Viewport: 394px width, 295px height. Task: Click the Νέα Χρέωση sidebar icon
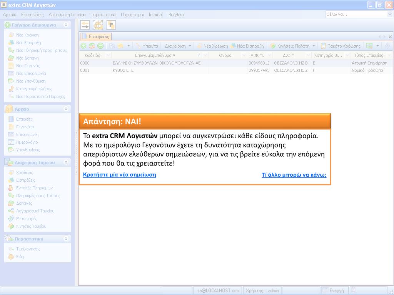11,35
